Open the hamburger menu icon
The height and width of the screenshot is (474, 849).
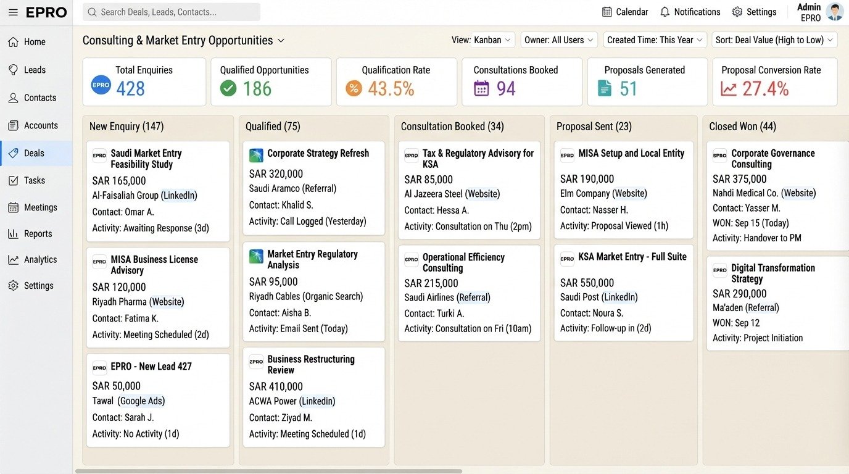click(13, 12)
